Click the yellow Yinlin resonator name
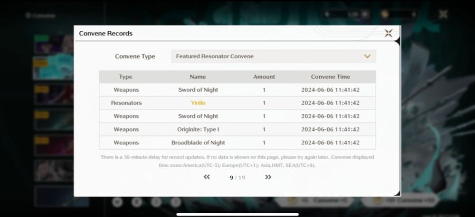This screenshot has width=475, height=217. tap(198, 103)
